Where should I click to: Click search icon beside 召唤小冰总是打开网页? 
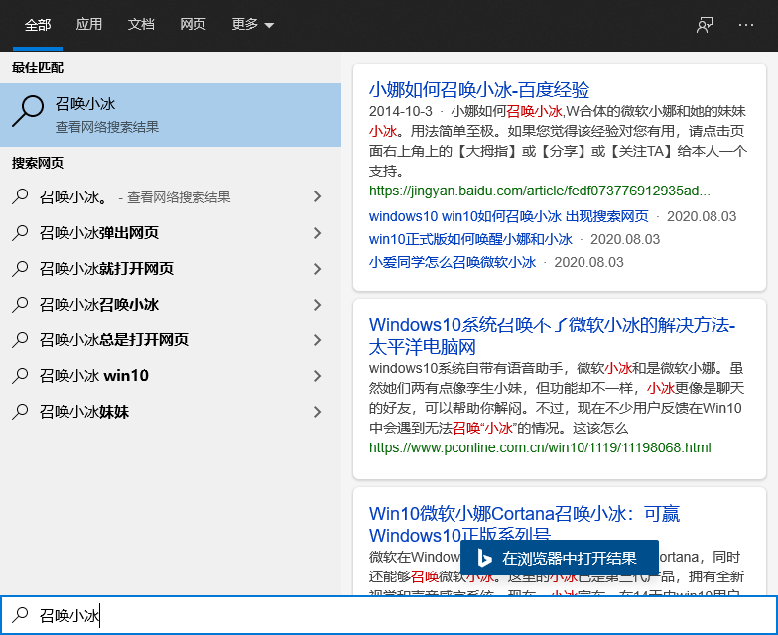point(20,339)
